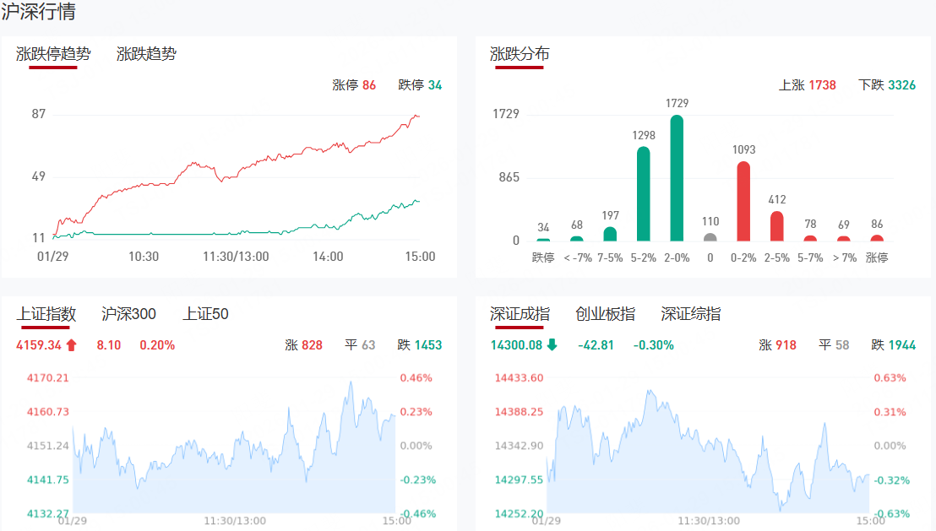Image resolution: width=936 pixels, height=531 pixels.
Task: Switch to the 创业板指 tab
Action: (605, 314)
